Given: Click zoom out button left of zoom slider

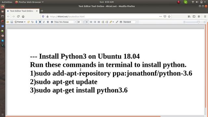Looking at the screenshot, I should click(x=184, y=22).
